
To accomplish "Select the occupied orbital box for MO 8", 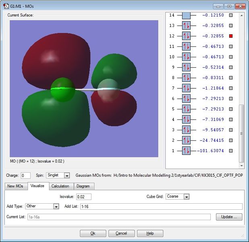I will [x=186, y=77].
